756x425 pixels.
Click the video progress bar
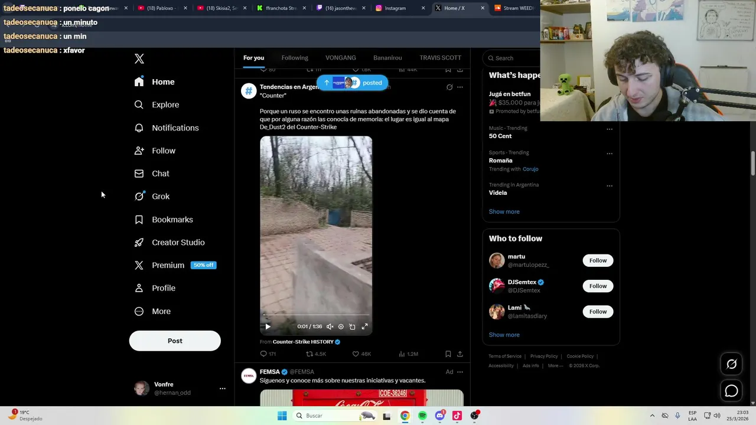click(x=316, y=316)
